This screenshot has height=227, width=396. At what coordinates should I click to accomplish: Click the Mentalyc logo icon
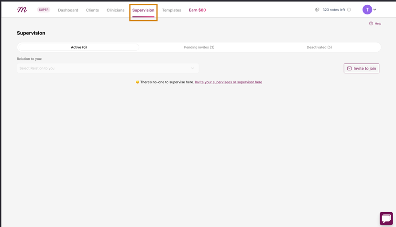[22, 10]
